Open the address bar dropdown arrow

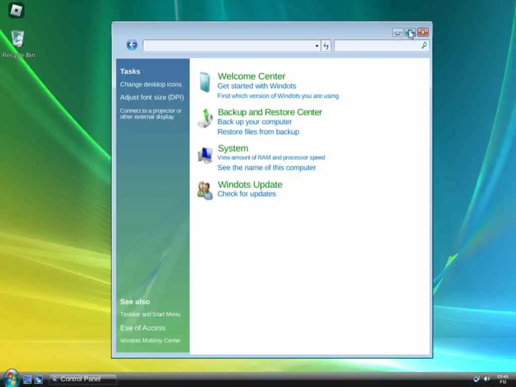coord(317,46)
